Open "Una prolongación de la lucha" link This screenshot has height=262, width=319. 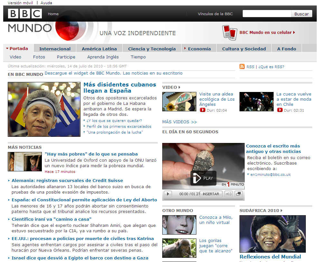[x=115, y=132]
